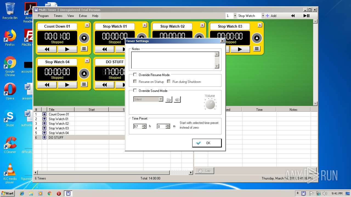Decrease hours preset with down spinner
The width and height of the screenshot is (351, 197).
tap(144, 128)
